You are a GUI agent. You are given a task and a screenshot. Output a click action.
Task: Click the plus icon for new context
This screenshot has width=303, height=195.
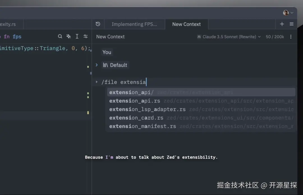click(x=282, y=24)
